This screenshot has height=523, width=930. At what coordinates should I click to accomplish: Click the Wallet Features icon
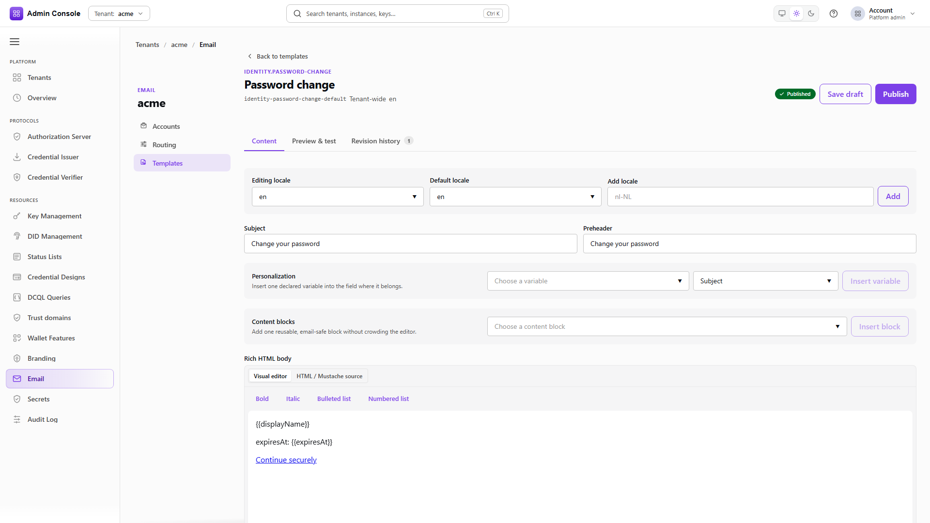click(x=17, y=338)
